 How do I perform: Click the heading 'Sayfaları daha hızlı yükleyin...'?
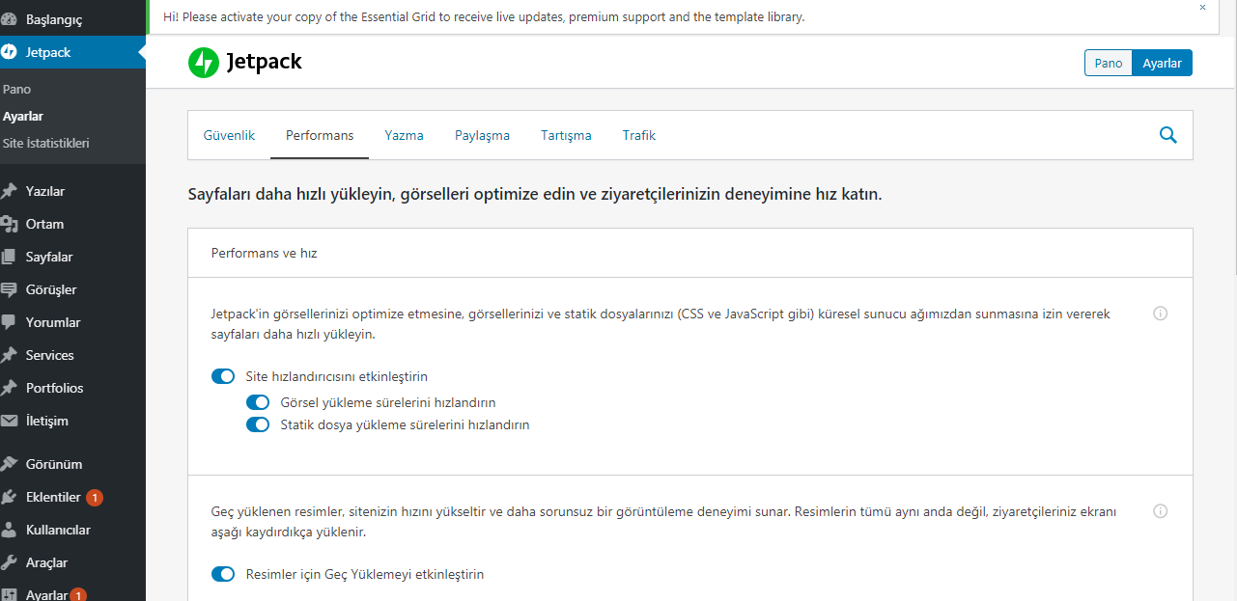[x=535, y=195]
